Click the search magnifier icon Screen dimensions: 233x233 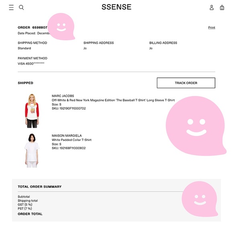point(21,7)
